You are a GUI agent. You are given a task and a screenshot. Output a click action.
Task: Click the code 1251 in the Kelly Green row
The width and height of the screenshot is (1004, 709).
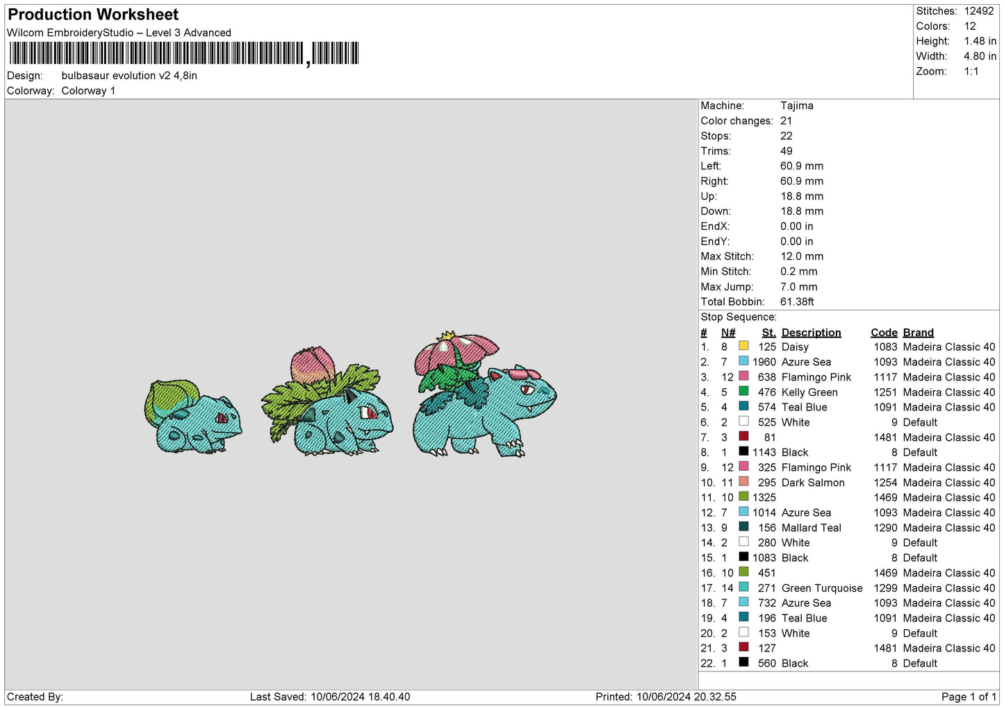886,392
